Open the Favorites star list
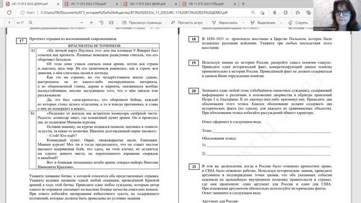Viewport: 361px width, 203px height. click(298, 12)
